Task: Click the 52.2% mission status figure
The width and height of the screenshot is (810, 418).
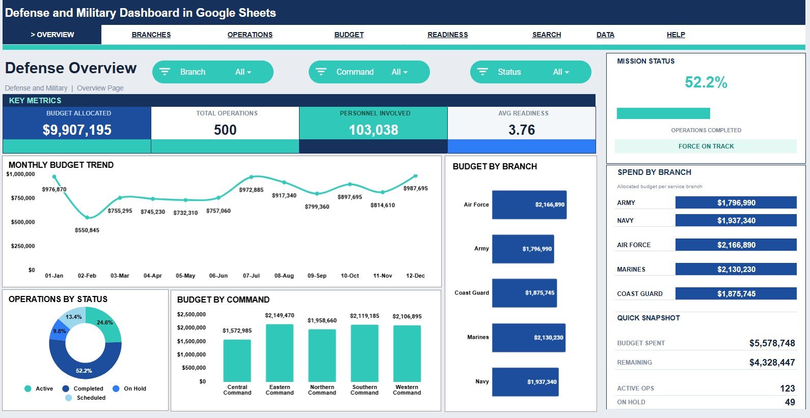Action: click(706, 82)
